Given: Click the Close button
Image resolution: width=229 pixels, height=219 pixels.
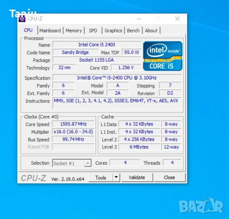Looking at the screenshot, I should click(169, 177).
